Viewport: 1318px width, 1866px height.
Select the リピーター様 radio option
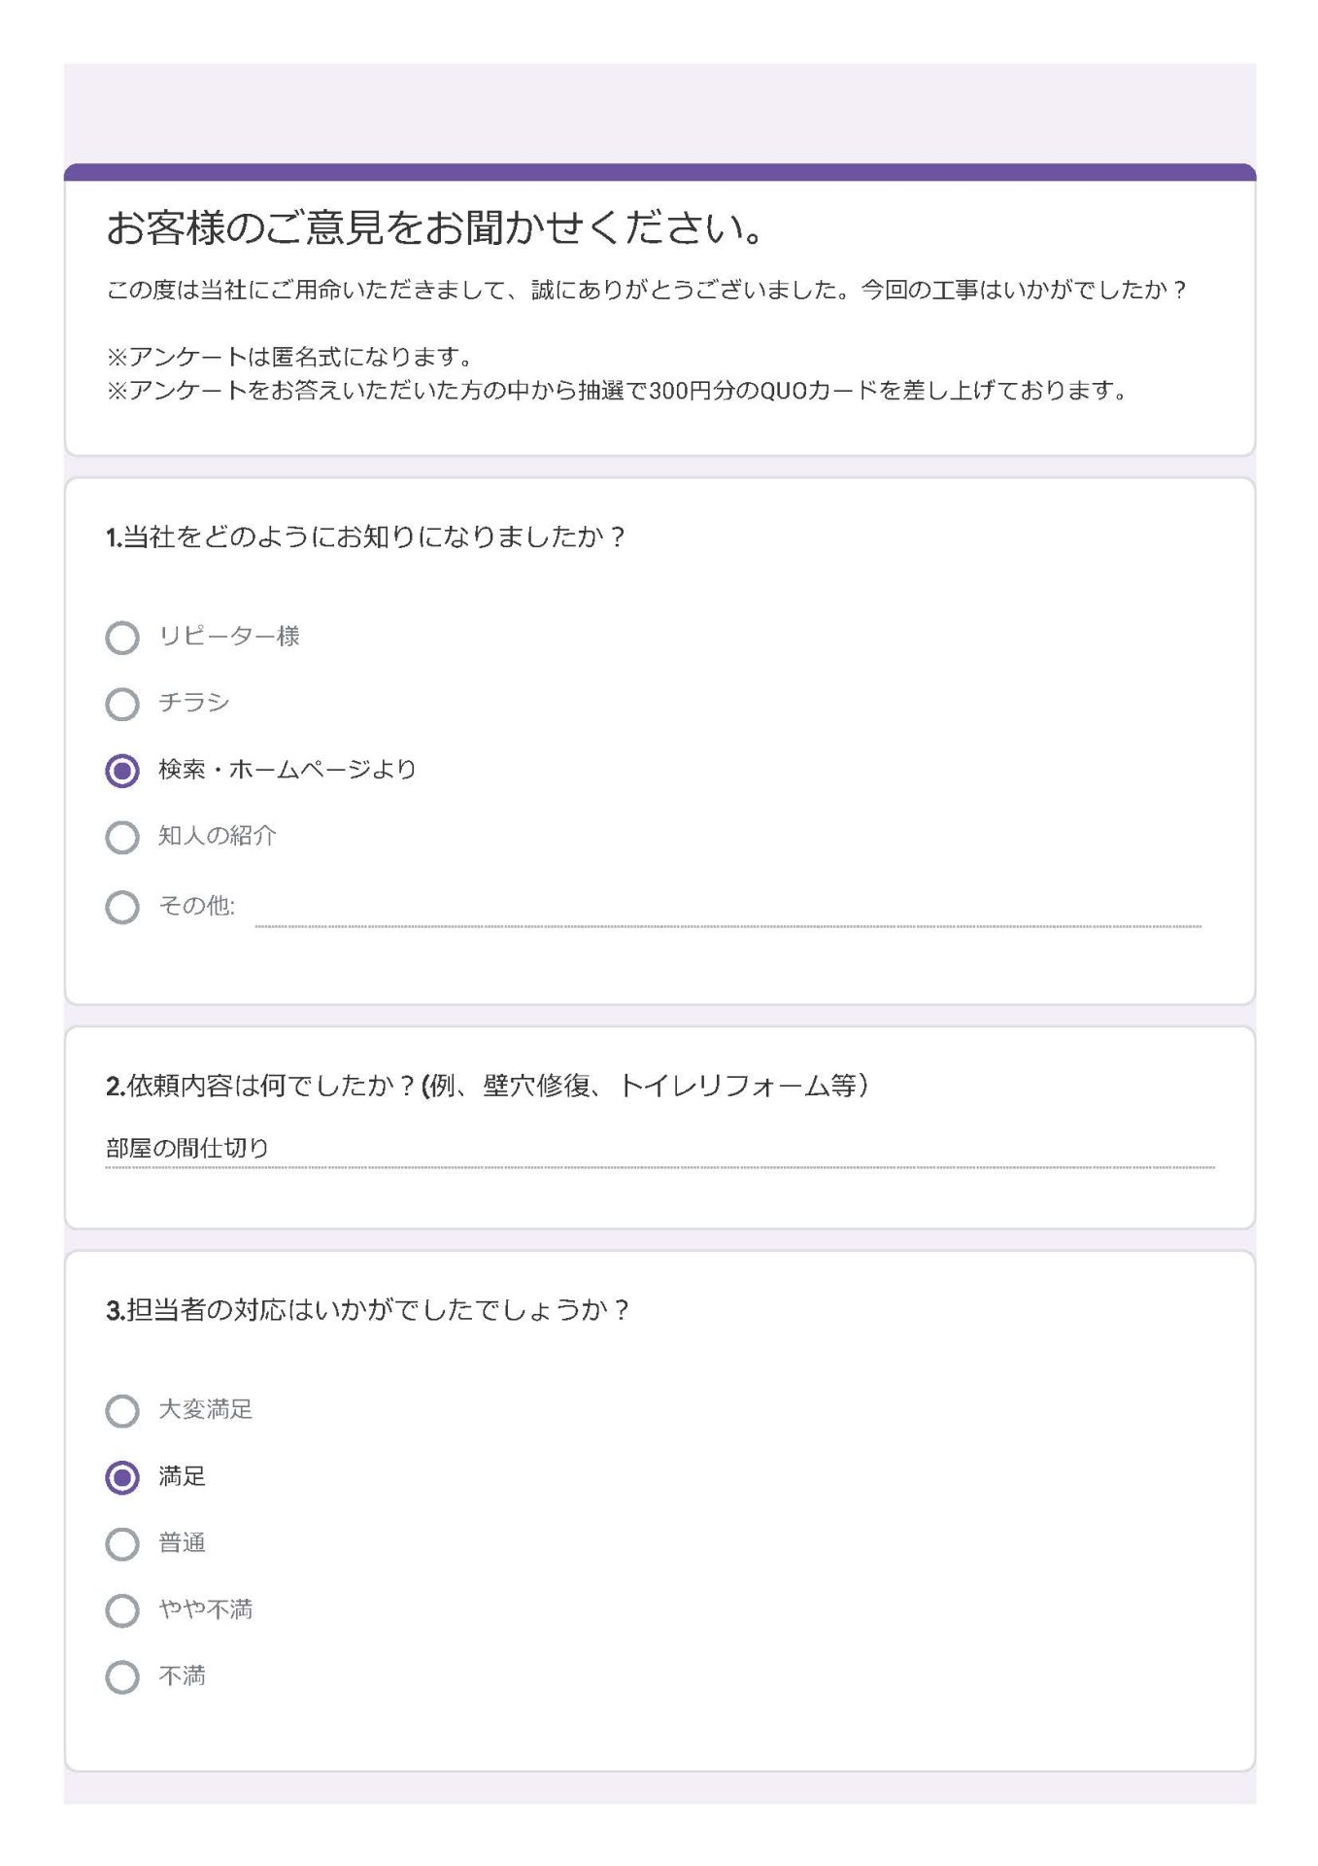(122, 638)
